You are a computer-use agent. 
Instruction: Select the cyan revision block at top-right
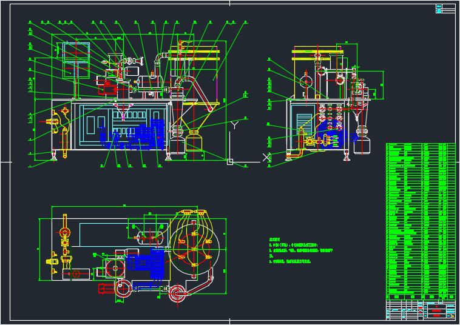click(445, 8)
